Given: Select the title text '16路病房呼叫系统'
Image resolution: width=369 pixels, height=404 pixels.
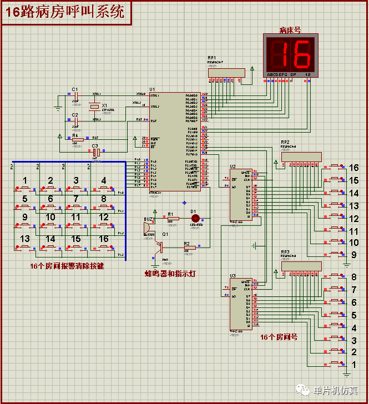Looking at the screenshot, I should (x=65, y=12).
